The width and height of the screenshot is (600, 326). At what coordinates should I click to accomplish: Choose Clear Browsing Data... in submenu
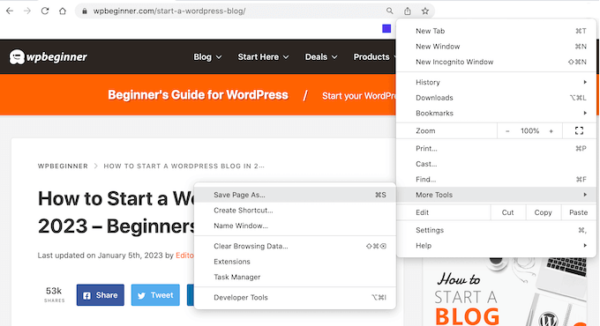pos(295,246)
